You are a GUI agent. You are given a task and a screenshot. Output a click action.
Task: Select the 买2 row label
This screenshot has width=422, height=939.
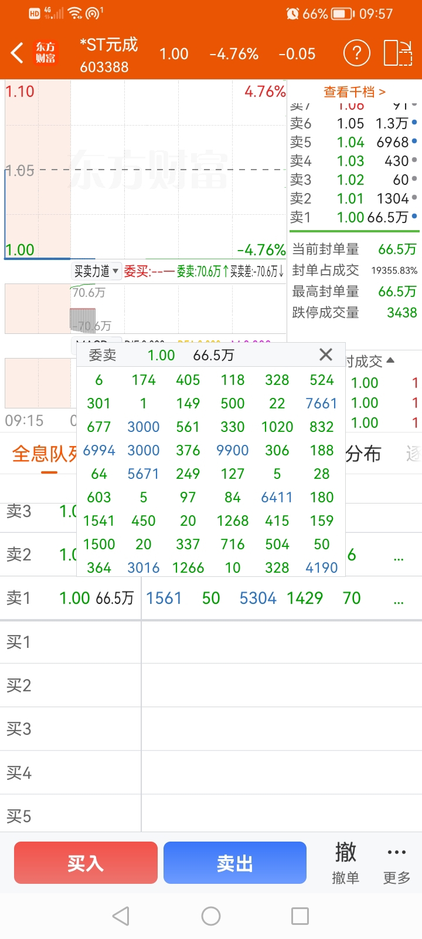tap(19, 685)
